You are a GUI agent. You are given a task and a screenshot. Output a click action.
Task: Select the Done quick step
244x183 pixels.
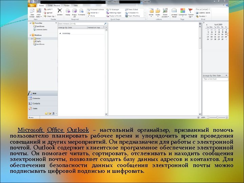click(91, 16)
